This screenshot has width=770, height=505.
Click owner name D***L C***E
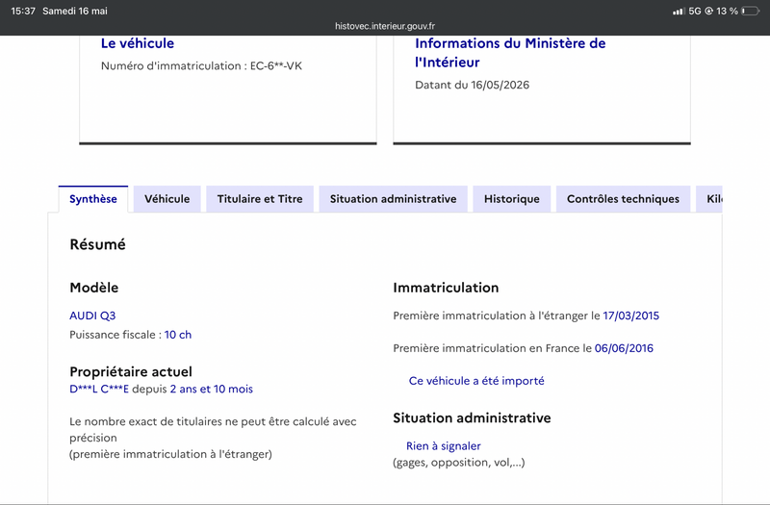pyautogui.click(x=99, y=390)
